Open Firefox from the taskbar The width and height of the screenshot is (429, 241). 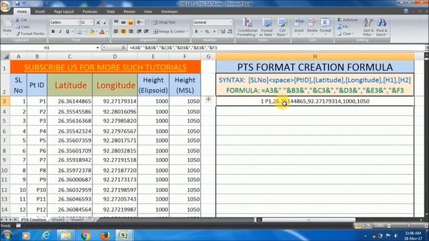(x=105, y=235)
